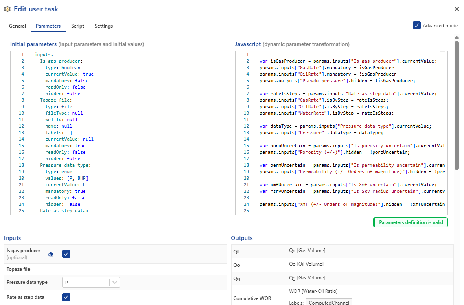This screenshot has width=464, height=305.
Task: Click the ComputedChannel label tag
Action: pyautogui.click(x=329, y=302)
